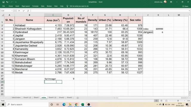191x107 pixels.
Task: Select the Population header cell
Action: [68, 20]
